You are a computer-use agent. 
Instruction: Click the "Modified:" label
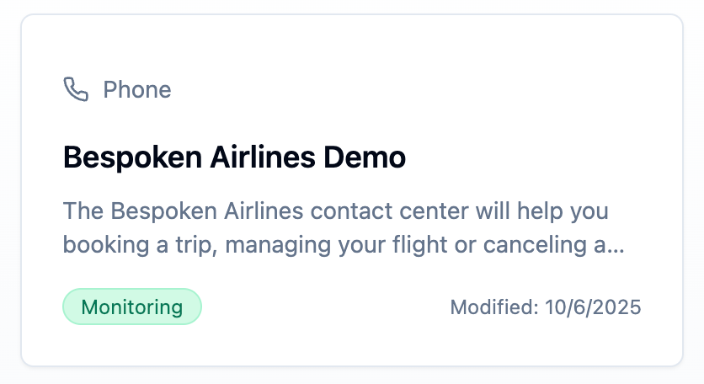(494, 307)
